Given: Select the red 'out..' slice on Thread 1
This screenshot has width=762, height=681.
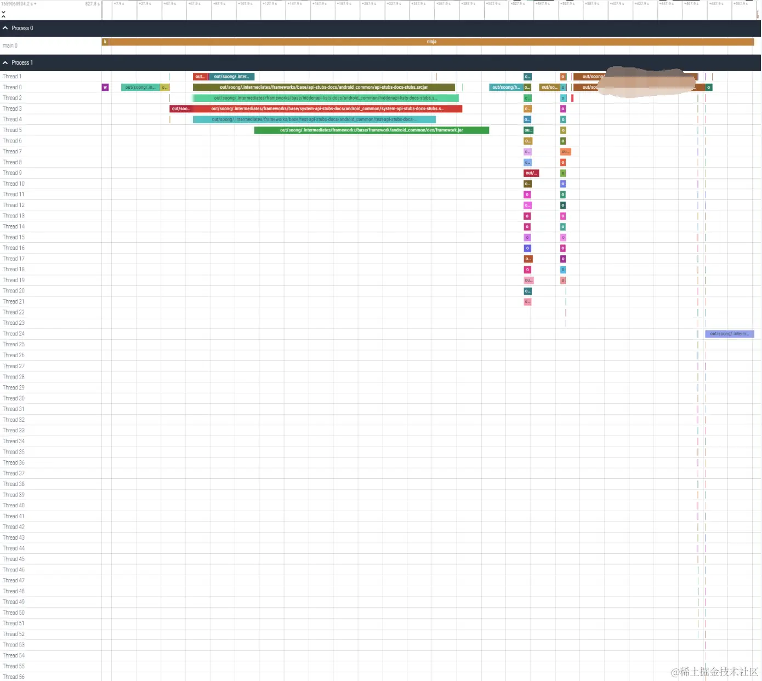Looking at the screenshot, I should pos(200,77).
